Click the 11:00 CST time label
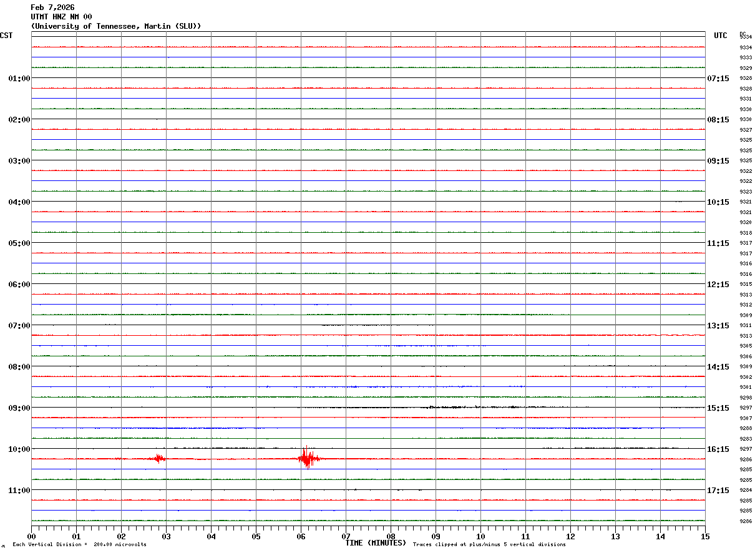This screenshot has width=755, height=553. 19,490
